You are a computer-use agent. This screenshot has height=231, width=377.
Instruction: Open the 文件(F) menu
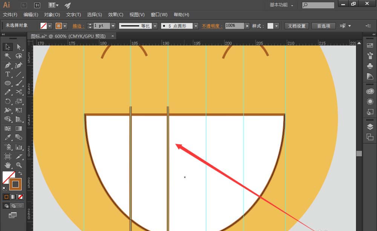click(10, 15)
